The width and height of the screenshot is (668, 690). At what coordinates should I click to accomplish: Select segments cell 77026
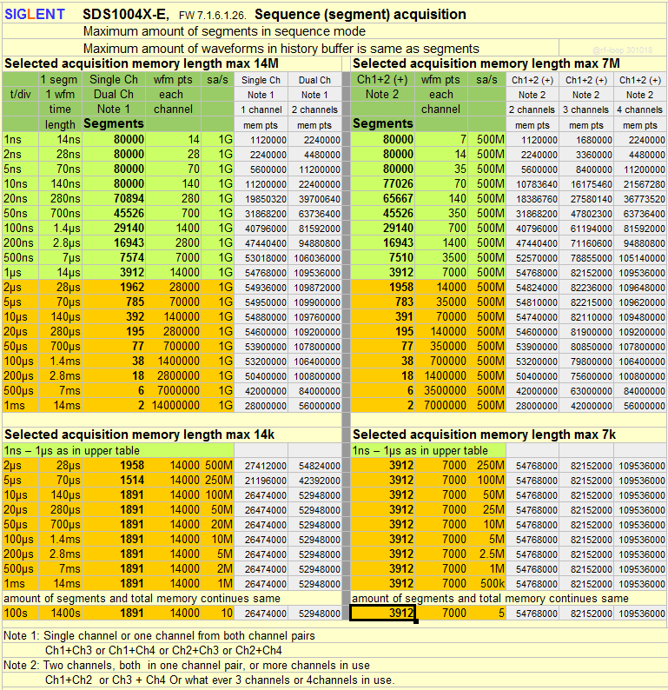click(x=382, y=183)
